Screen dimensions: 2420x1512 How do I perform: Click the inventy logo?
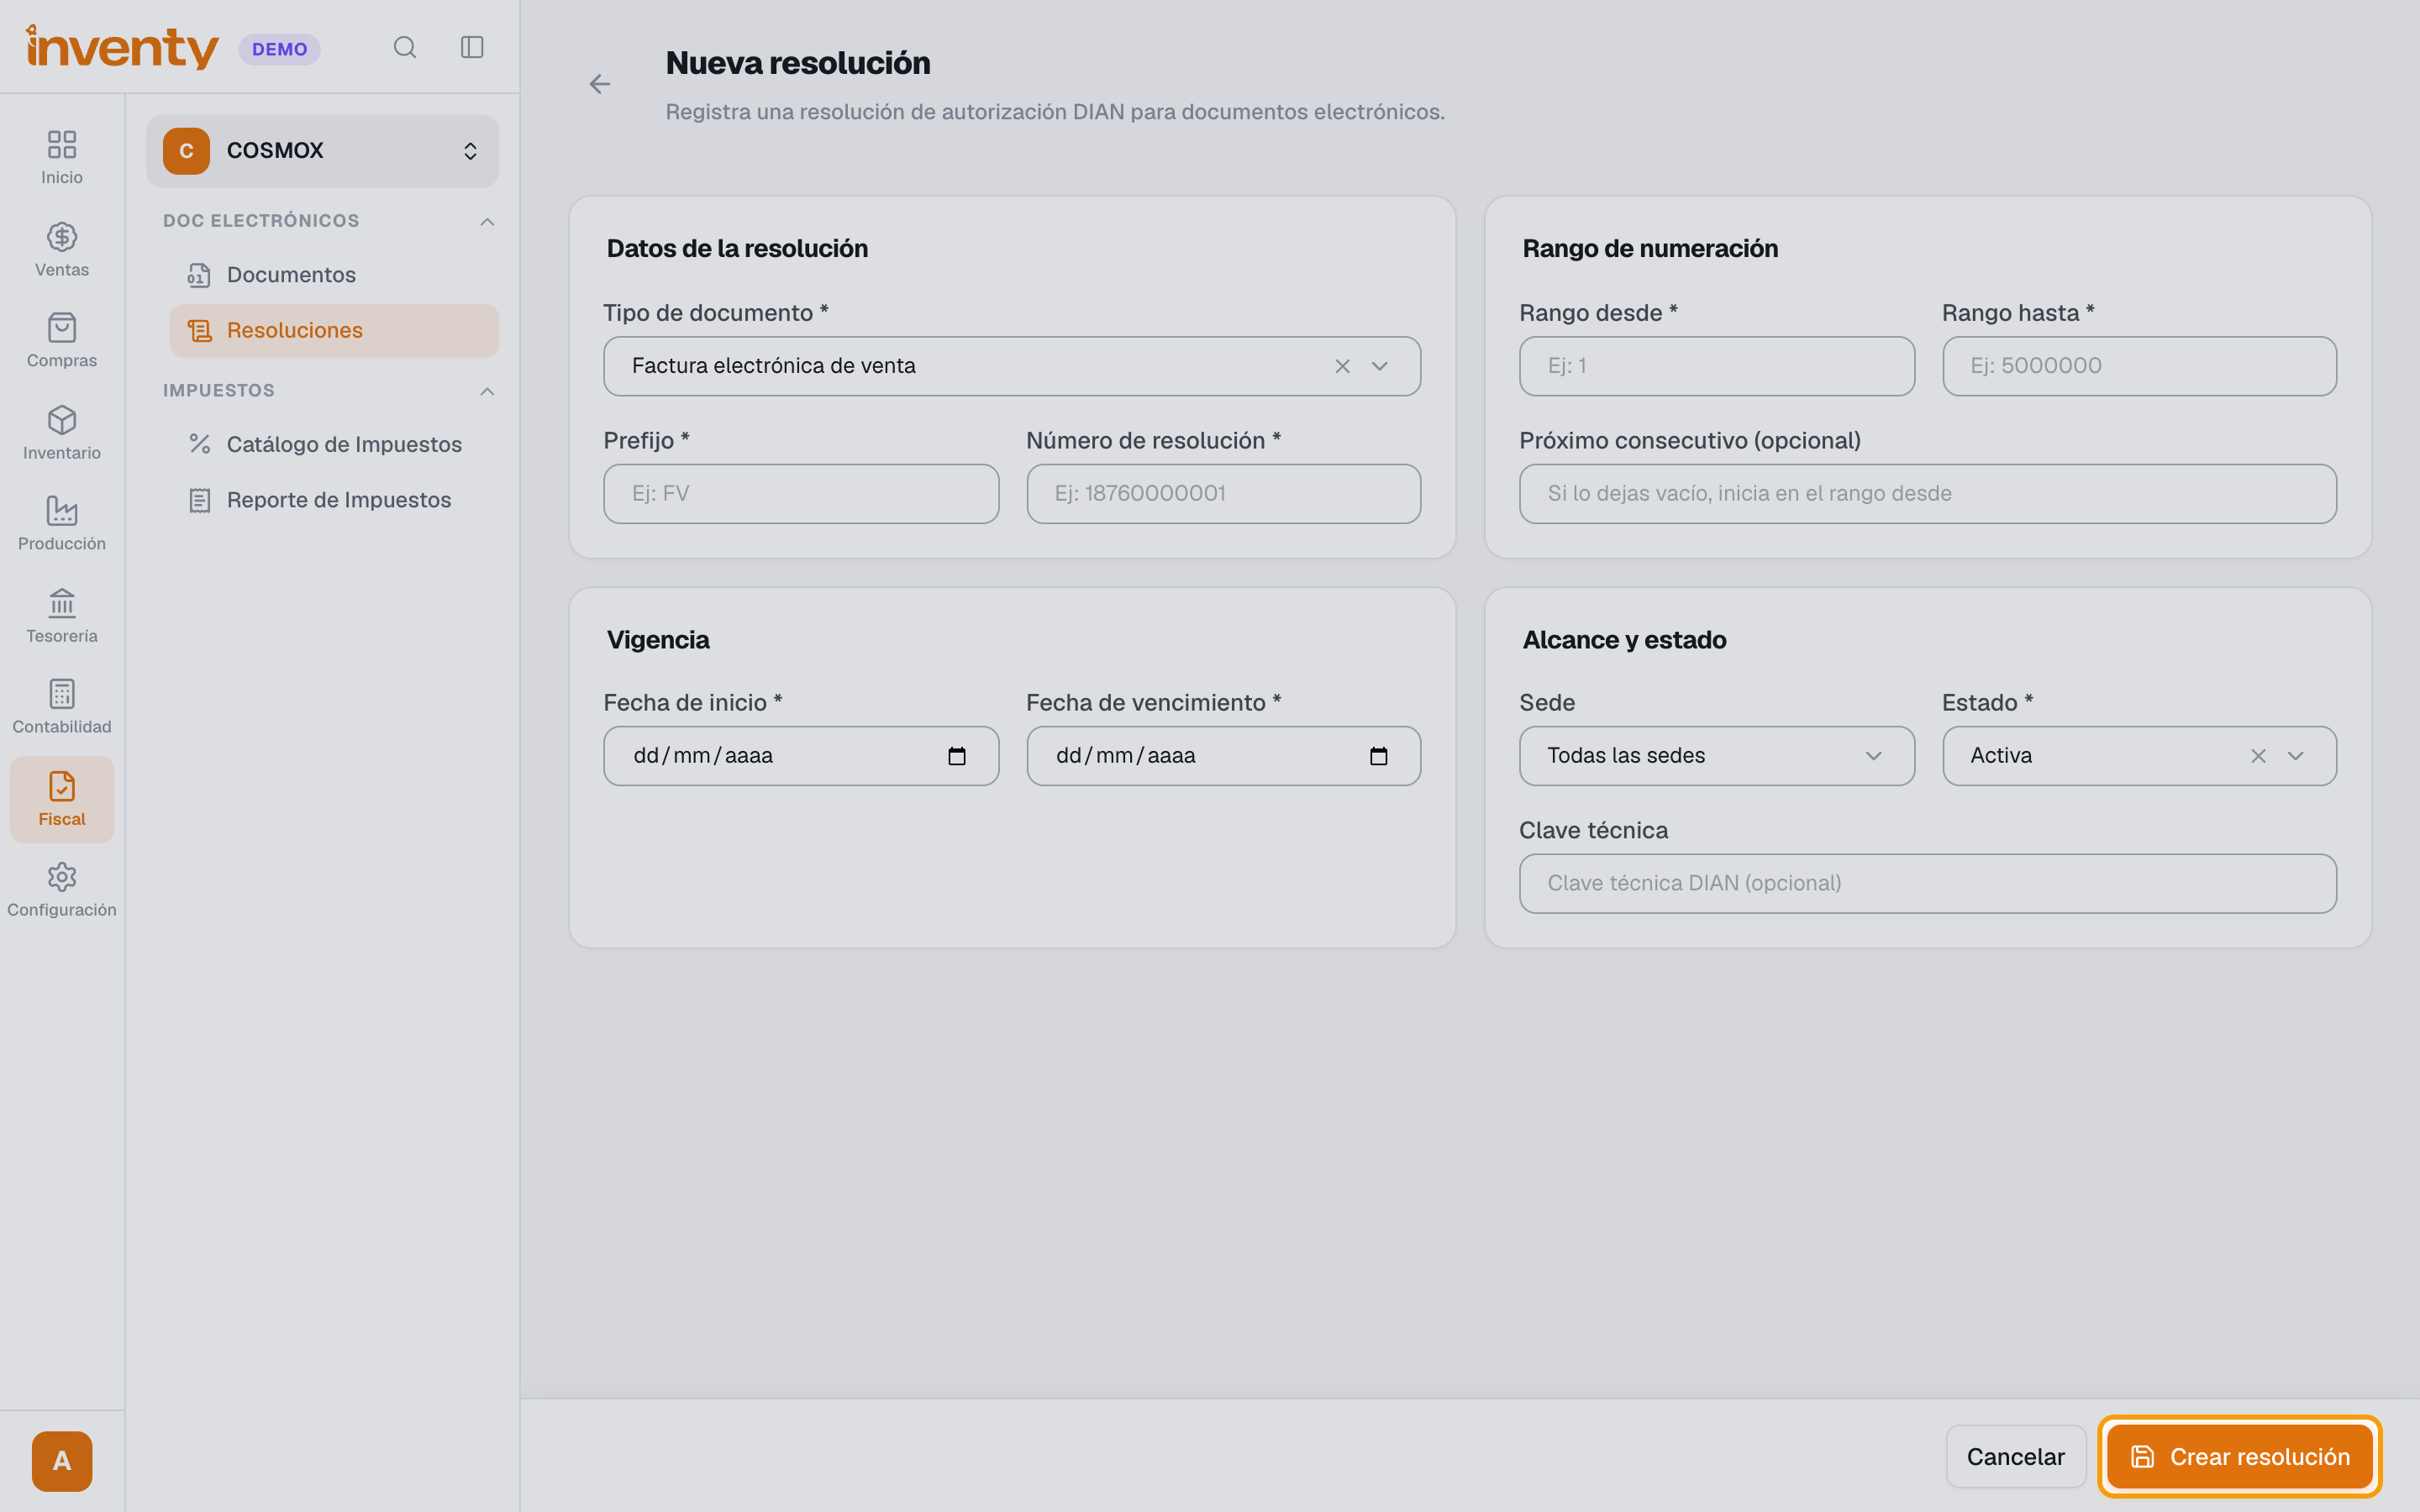tap(122, 47)
